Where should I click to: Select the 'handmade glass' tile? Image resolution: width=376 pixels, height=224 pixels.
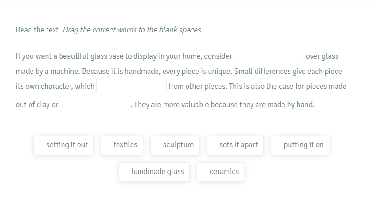click(x=154, y=172)
